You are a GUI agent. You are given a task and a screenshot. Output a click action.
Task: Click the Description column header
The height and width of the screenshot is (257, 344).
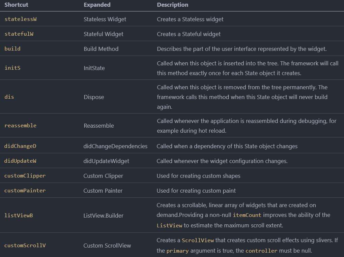[173, 5]
